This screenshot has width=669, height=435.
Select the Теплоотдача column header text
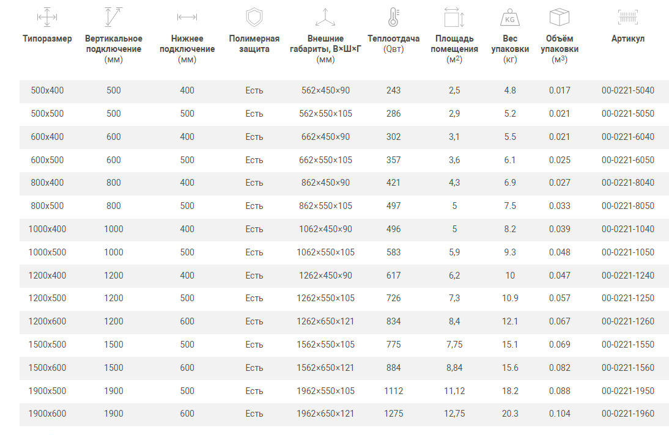click(393, 38)
